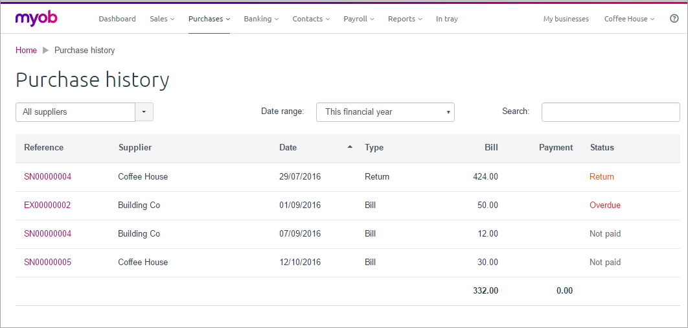Click the breadcrumb arrow separator
The height and width of the screenshot is (328, 688).
click(x=46, y=50)
